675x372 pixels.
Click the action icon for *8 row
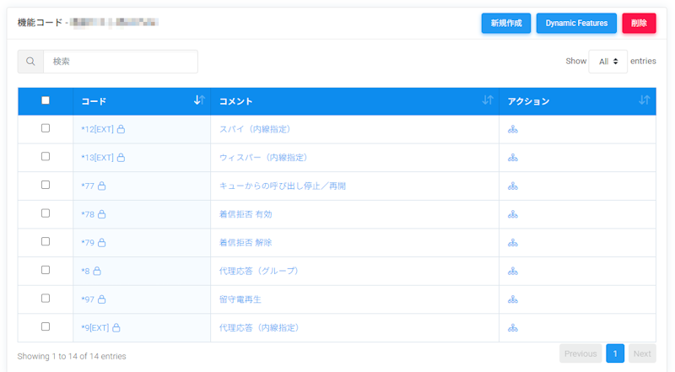tap(512, 272)
